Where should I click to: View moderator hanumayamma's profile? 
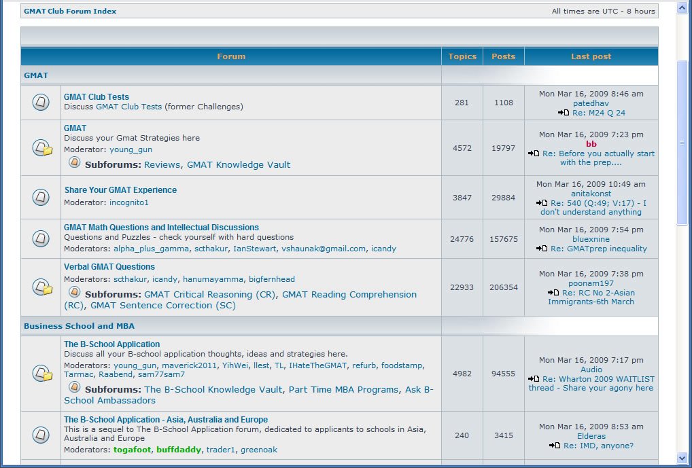click(x=213, y=279)
